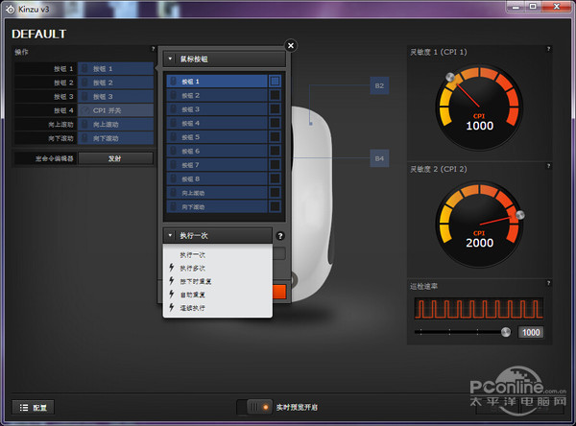The image size is (576, 426).
Task: Choose 连续执行 from the open menu
Action: [218, 308]
